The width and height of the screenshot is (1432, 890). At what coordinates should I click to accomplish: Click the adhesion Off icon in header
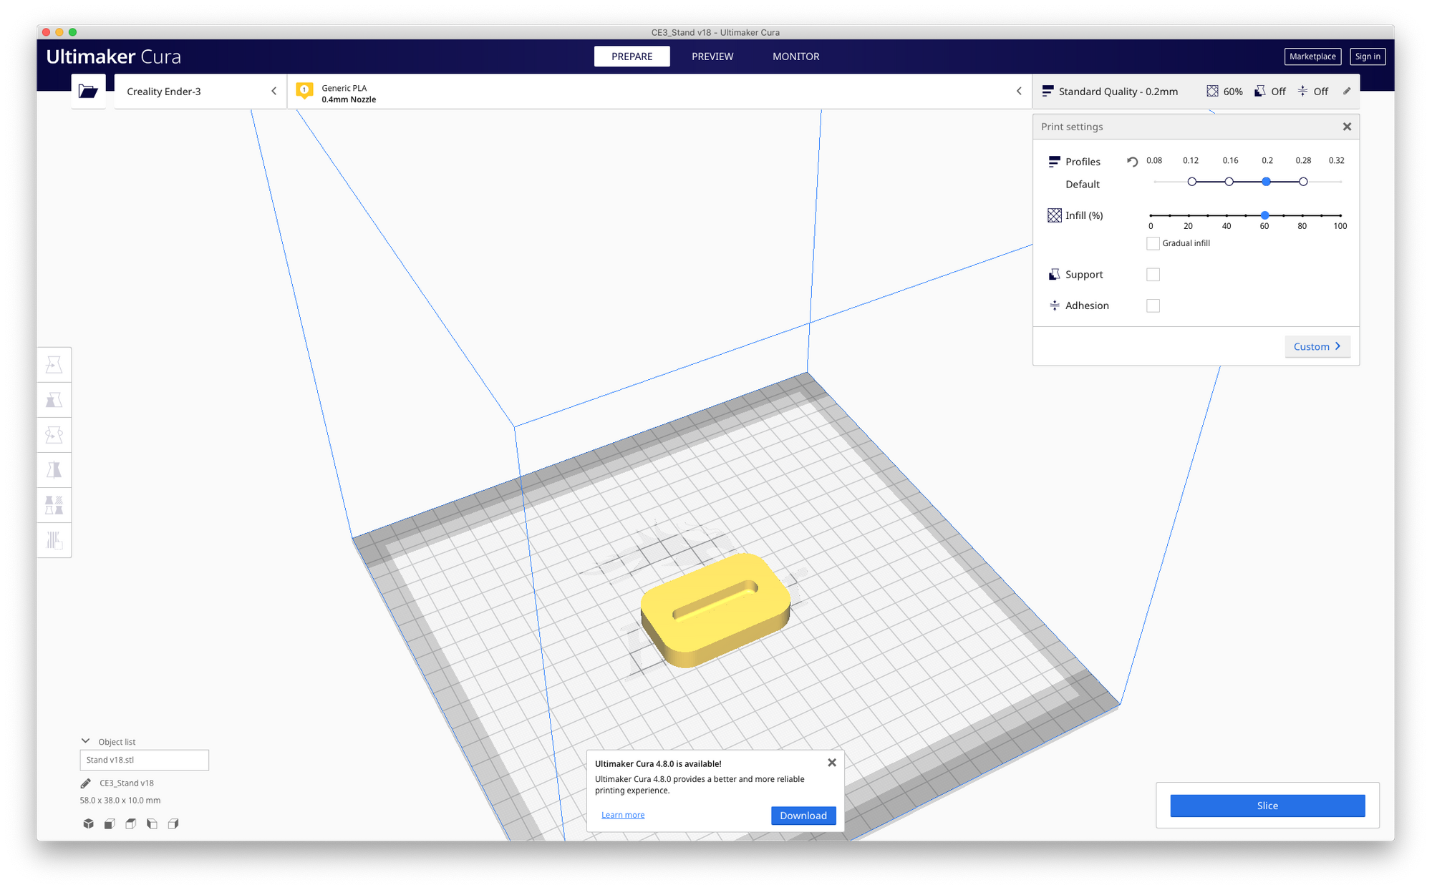click(x=1302, y=91)
